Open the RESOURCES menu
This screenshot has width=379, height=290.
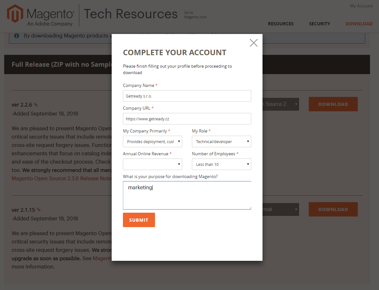click(280, 24)
